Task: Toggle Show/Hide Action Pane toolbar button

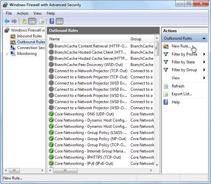Action: coord(60,21)
